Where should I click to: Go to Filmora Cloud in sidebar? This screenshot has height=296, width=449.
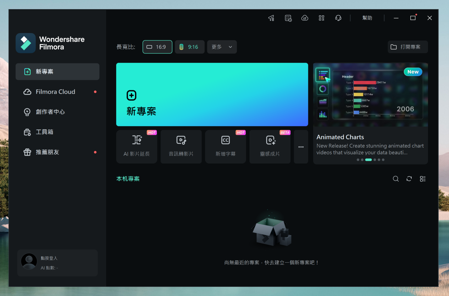55,92
